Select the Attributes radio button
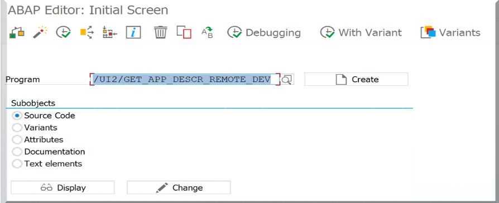 click(17, 139)
